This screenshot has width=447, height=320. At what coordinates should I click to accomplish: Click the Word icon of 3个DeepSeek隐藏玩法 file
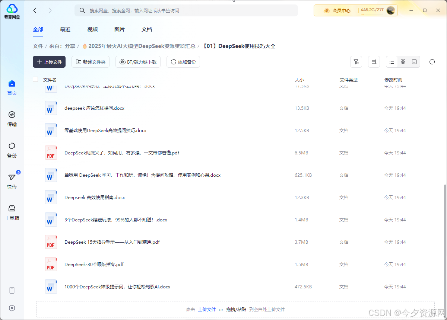51,220
